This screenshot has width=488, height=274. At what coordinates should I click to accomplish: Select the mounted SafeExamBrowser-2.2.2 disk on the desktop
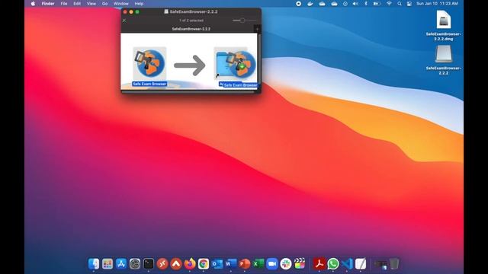pyautogui.click(x=443, y=60)
